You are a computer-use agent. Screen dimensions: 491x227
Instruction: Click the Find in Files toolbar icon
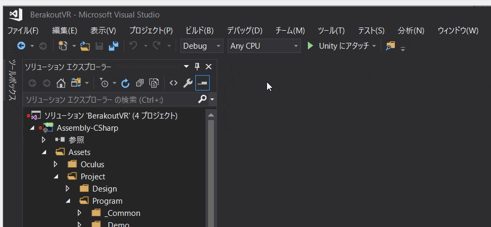click(x=390, y=46)
